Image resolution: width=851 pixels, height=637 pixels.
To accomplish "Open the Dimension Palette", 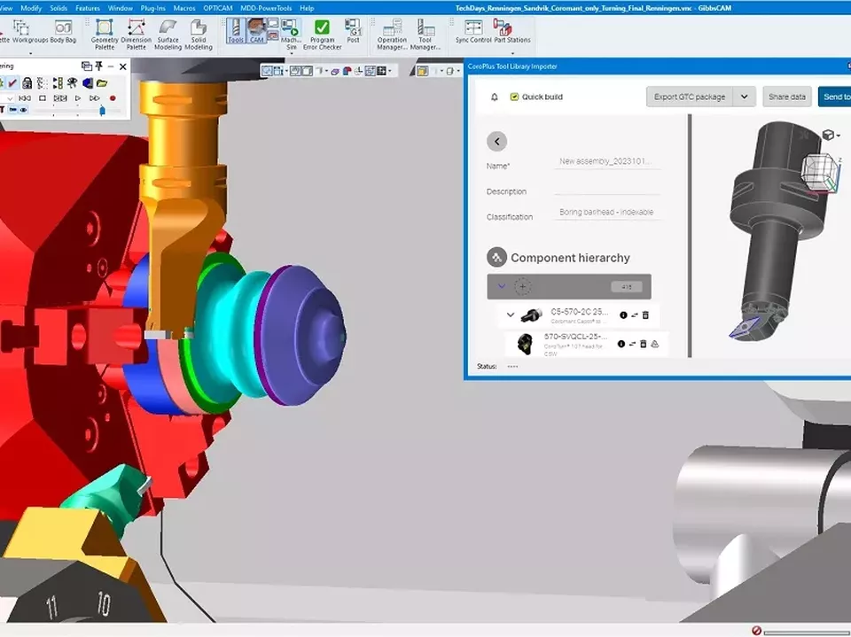I will pos(137,35).
